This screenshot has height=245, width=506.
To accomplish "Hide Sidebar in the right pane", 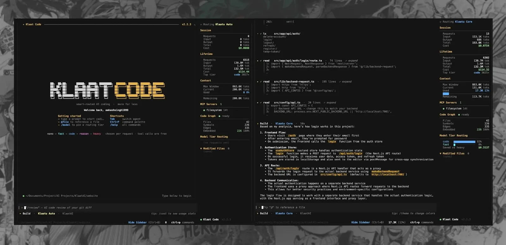I will (361, 223).
